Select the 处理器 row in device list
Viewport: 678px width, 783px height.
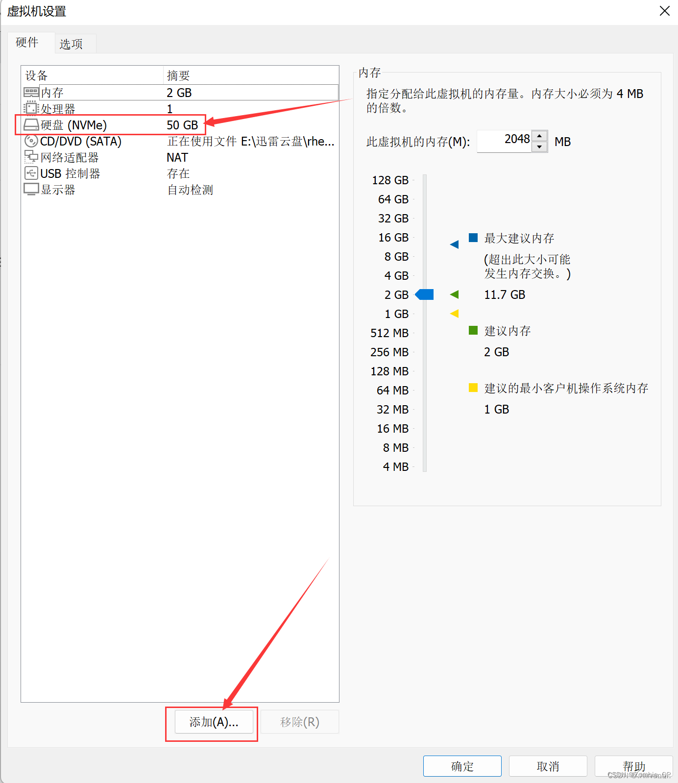(x=180, y=109)
